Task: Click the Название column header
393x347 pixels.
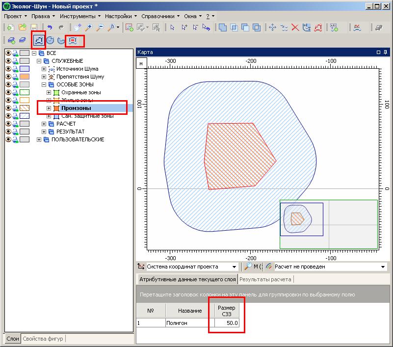Action: [x=190, y=311]
